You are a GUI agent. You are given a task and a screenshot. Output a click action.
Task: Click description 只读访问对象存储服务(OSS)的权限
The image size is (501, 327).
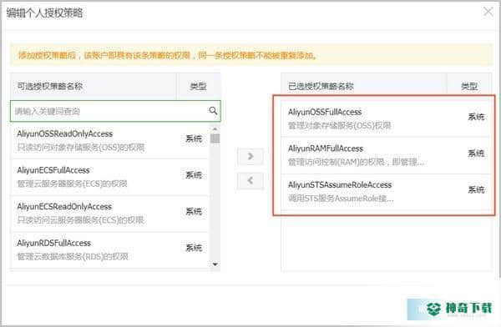(x=81, y=148)
